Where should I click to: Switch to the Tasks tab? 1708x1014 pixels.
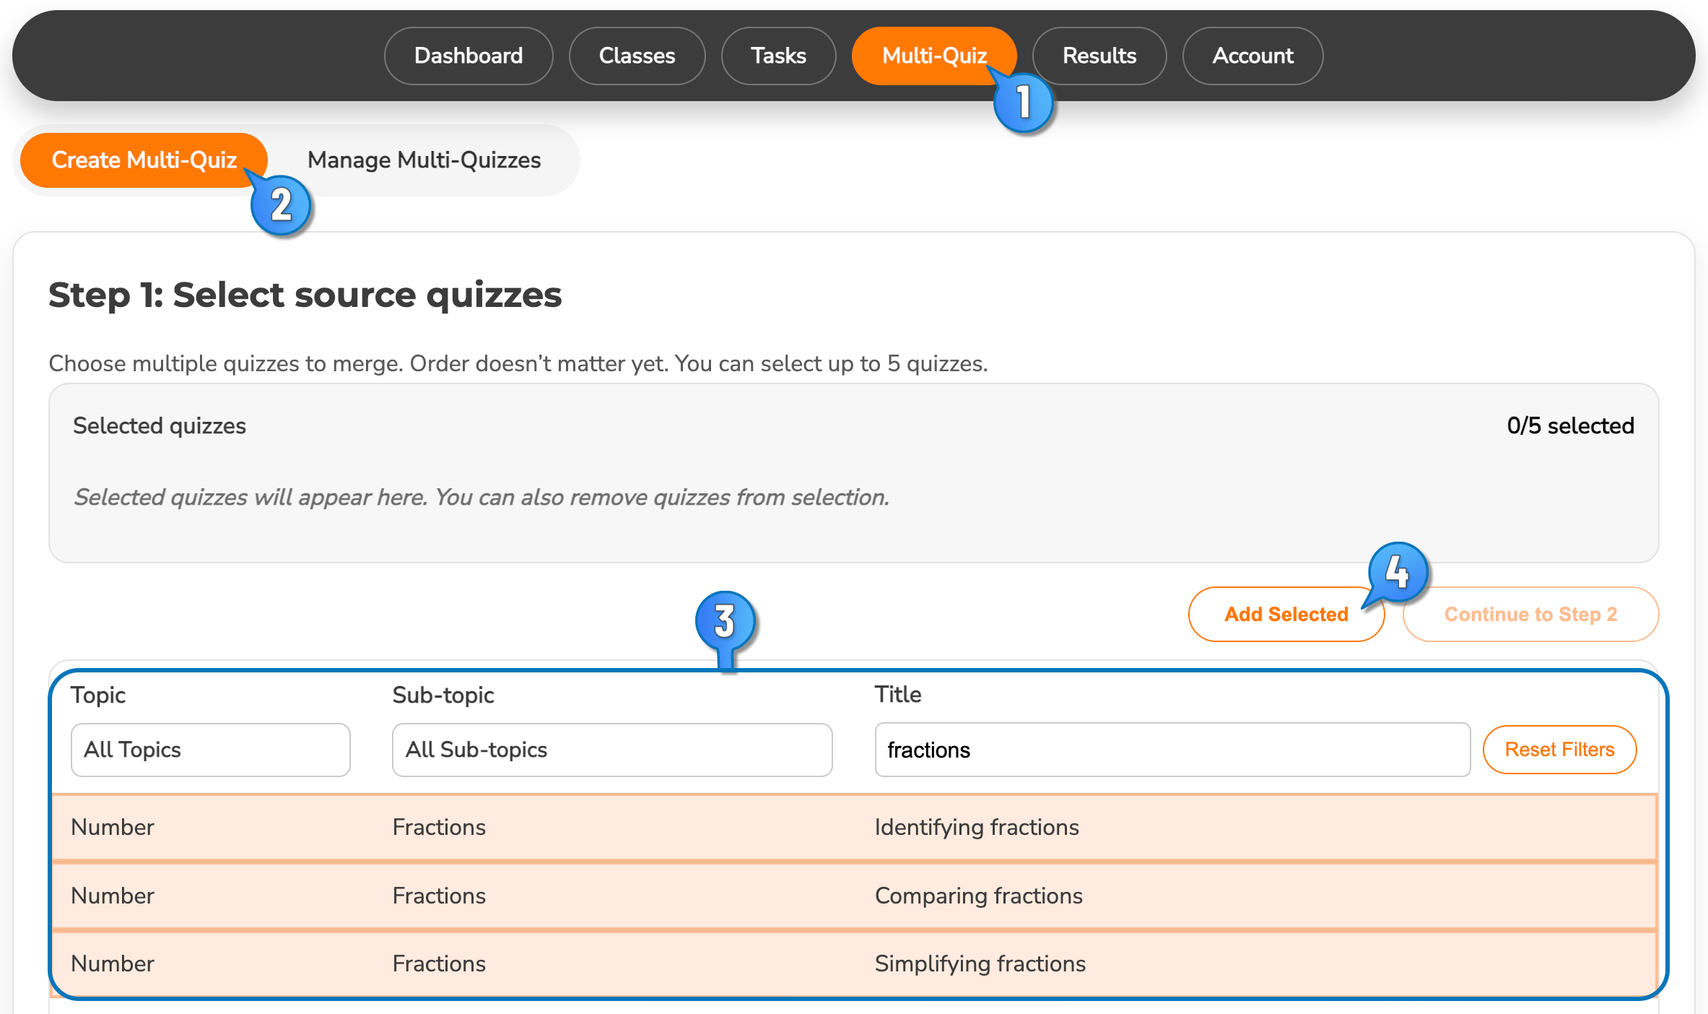tap(777, 56)
